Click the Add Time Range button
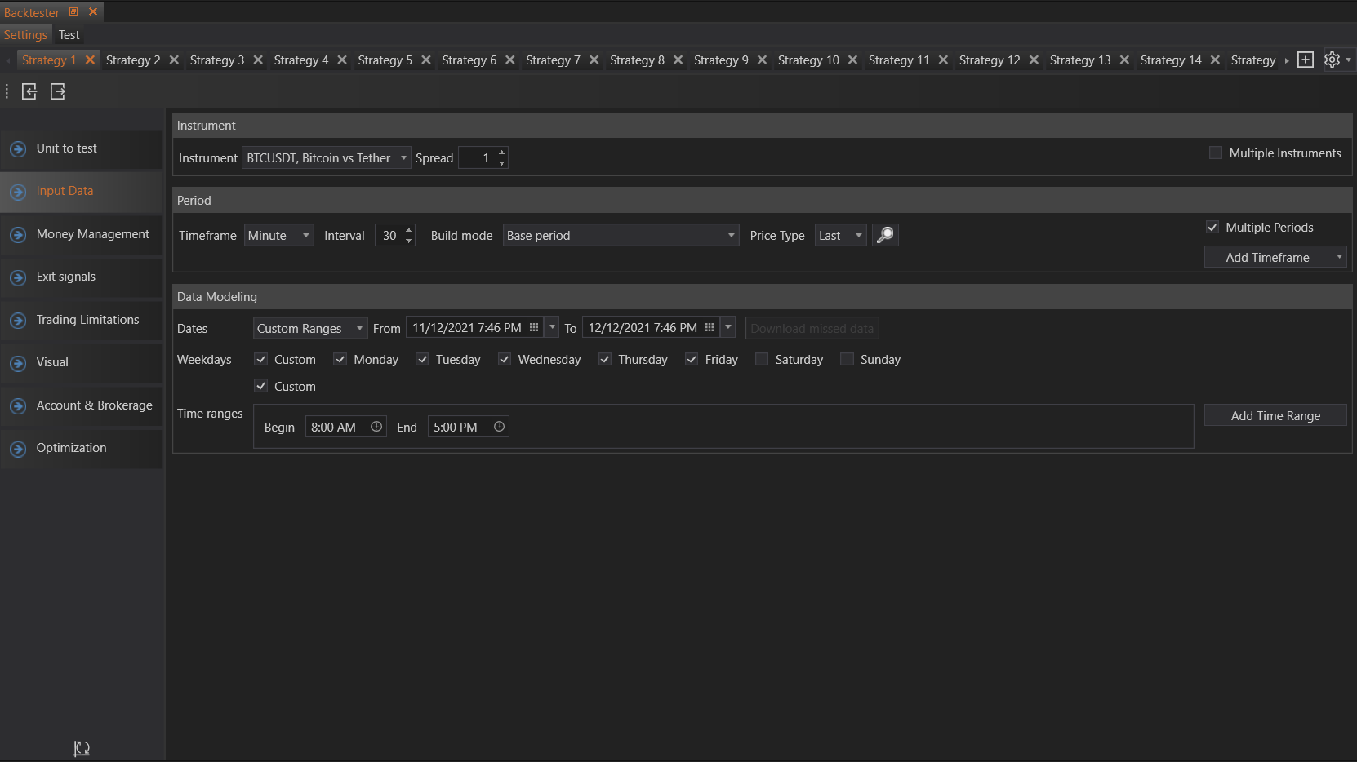 click(1275, 416)
